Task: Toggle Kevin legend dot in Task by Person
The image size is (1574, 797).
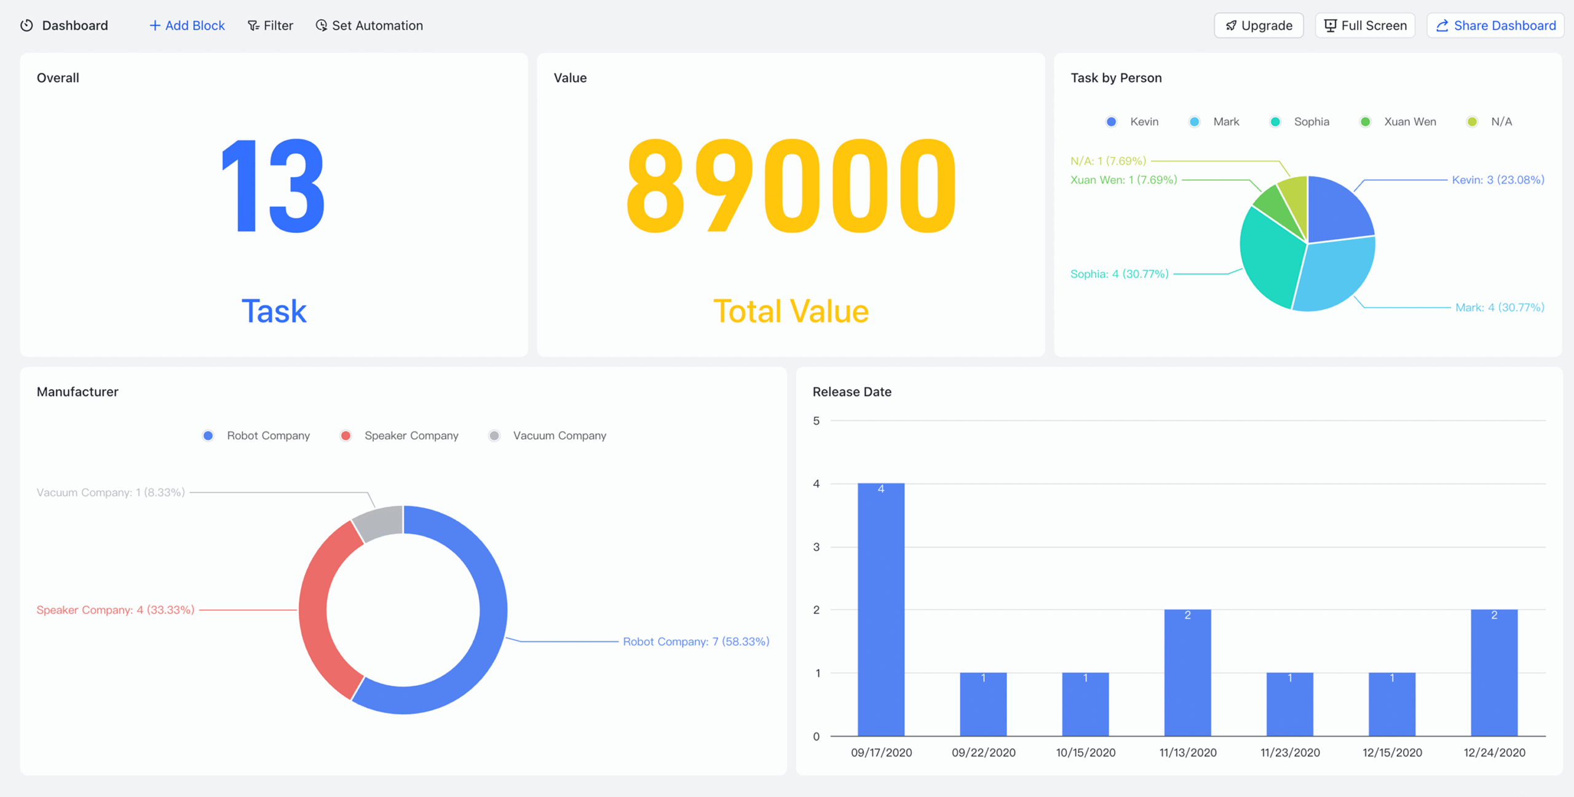Action: (x=1111, y=122)
